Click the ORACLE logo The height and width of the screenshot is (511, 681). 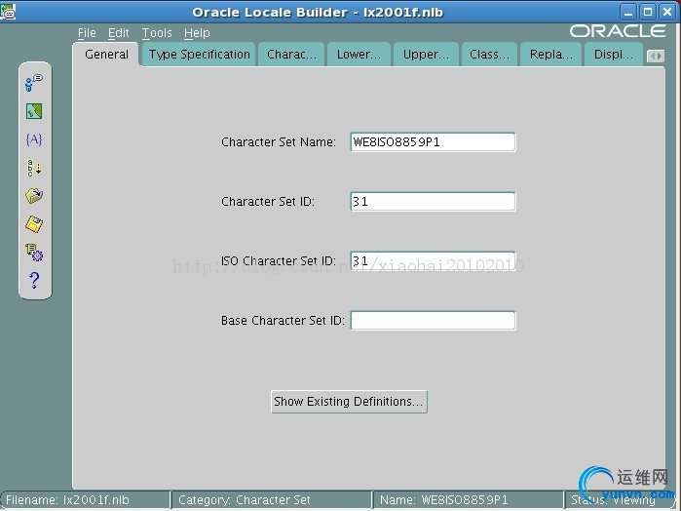[x=618, y=31]
